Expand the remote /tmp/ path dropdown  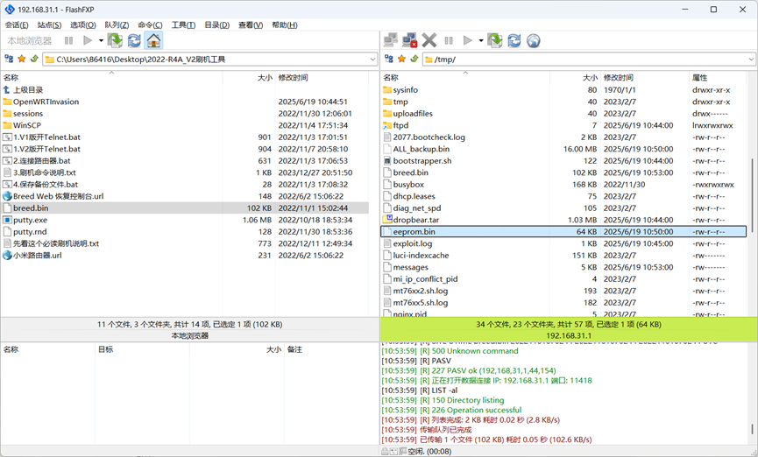[751, 60]
